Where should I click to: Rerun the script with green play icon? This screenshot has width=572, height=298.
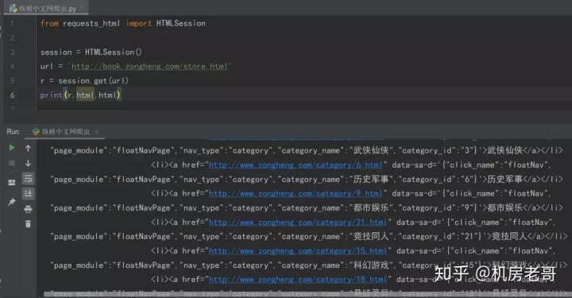(x=12, y=148)
